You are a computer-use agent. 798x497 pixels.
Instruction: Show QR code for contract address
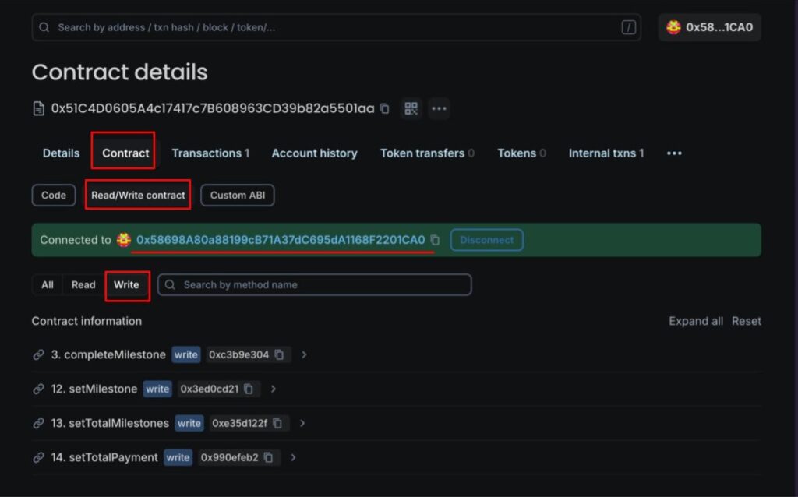coord(411,108)
